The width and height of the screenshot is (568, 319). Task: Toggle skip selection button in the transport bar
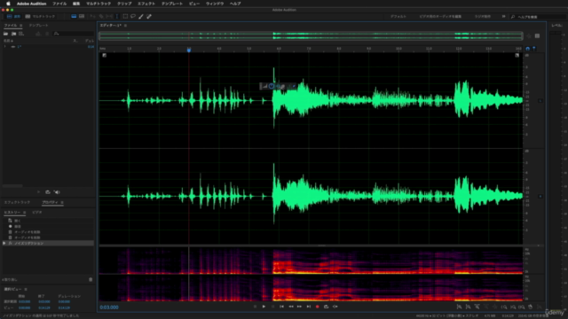coord(335,307)
